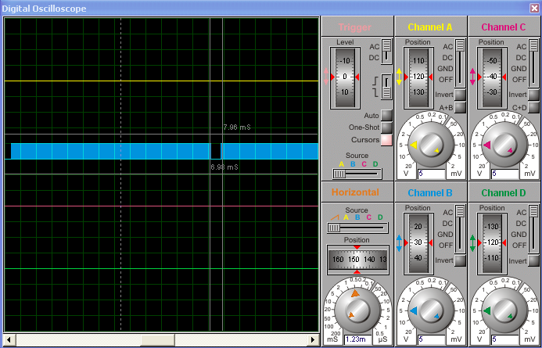Click the Trigger level thumbwheel
542x348 pixels.
345,77
